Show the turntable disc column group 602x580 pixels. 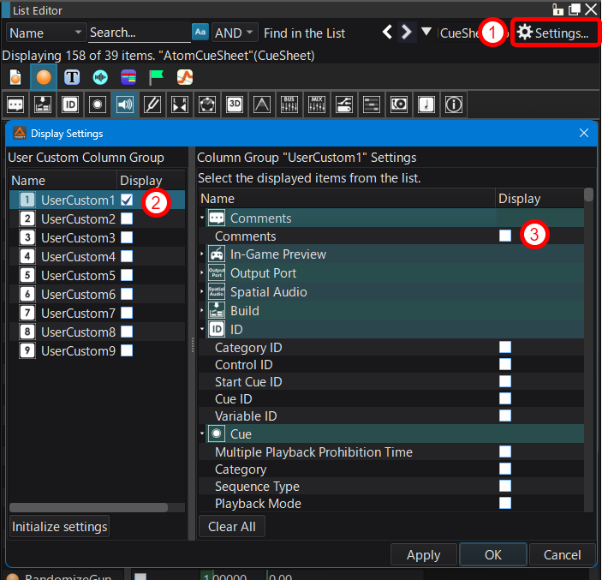coord(399,105)
